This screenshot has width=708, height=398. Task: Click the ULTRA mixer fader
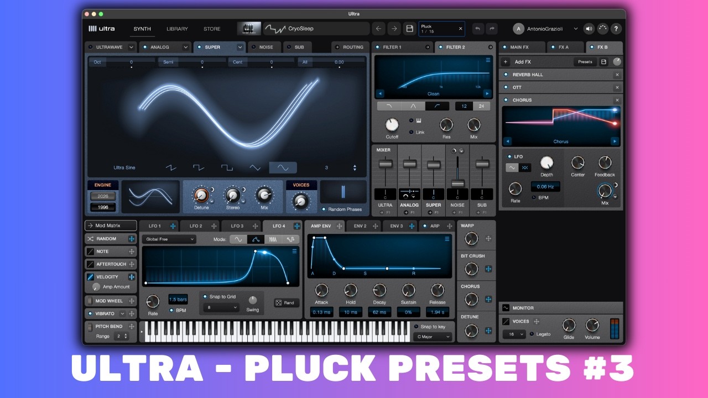[x=385, y=164]
